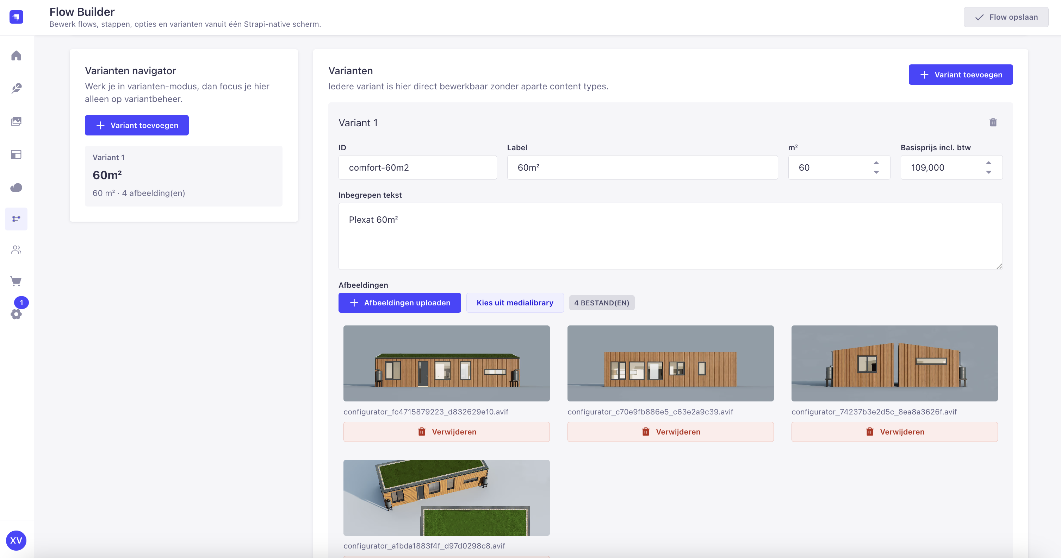Click filename configurator_74237b3e2d5c_8ea8a3626f.avif
The height and width of the screenshot is (558, 1061).
click(x=874, y=412)
